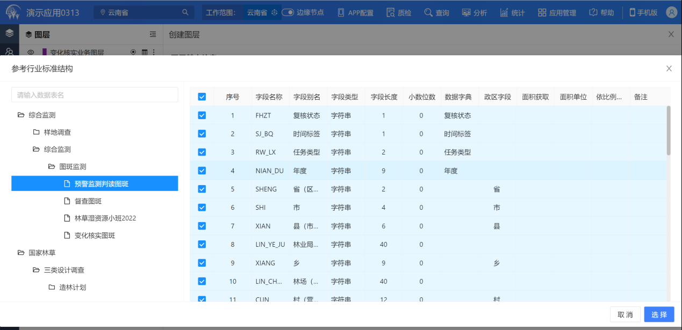Click the locate target icon on 变化核实业务图层
682x330 pixels.
[x=133, y=53]
